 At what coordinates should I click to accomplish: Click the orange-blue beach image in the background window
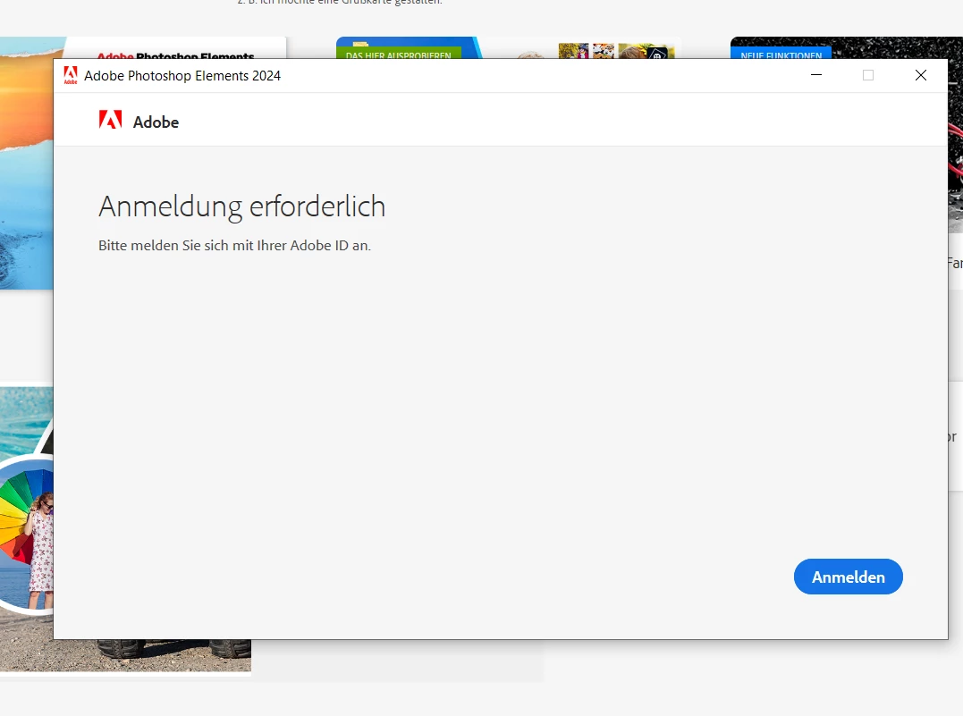tap(27, 163)
